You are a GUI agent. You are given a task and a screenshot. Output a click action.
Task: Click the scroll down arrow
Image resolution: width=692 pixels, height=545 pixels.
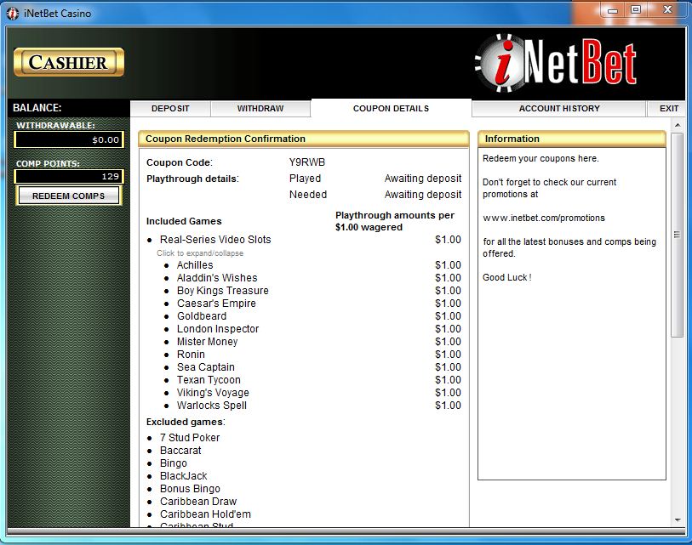[x=678, y=520]
